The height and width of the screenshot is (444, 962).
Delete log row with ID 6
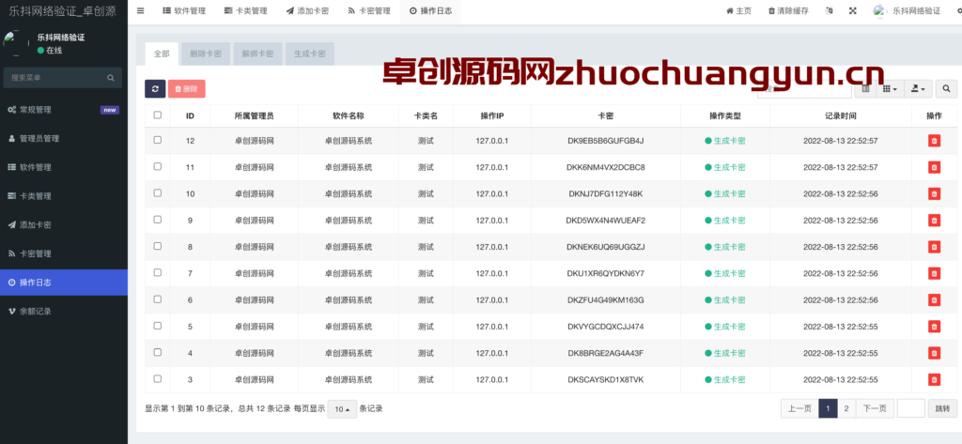[x=934, y=299]
